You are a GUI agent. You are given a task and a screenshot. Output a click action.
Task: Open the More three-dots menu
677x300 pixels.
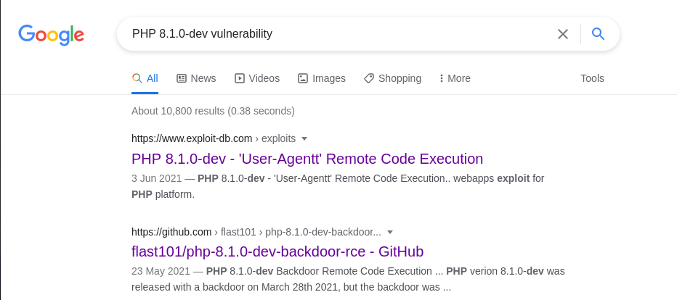pyautogui.click(x=455, y=78)
